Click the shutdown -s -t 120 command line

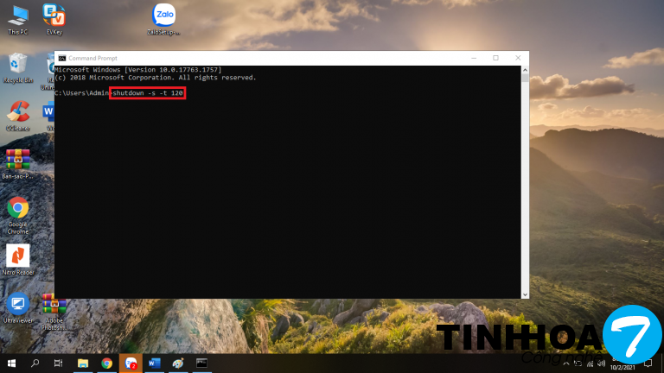tap(148, 92)
